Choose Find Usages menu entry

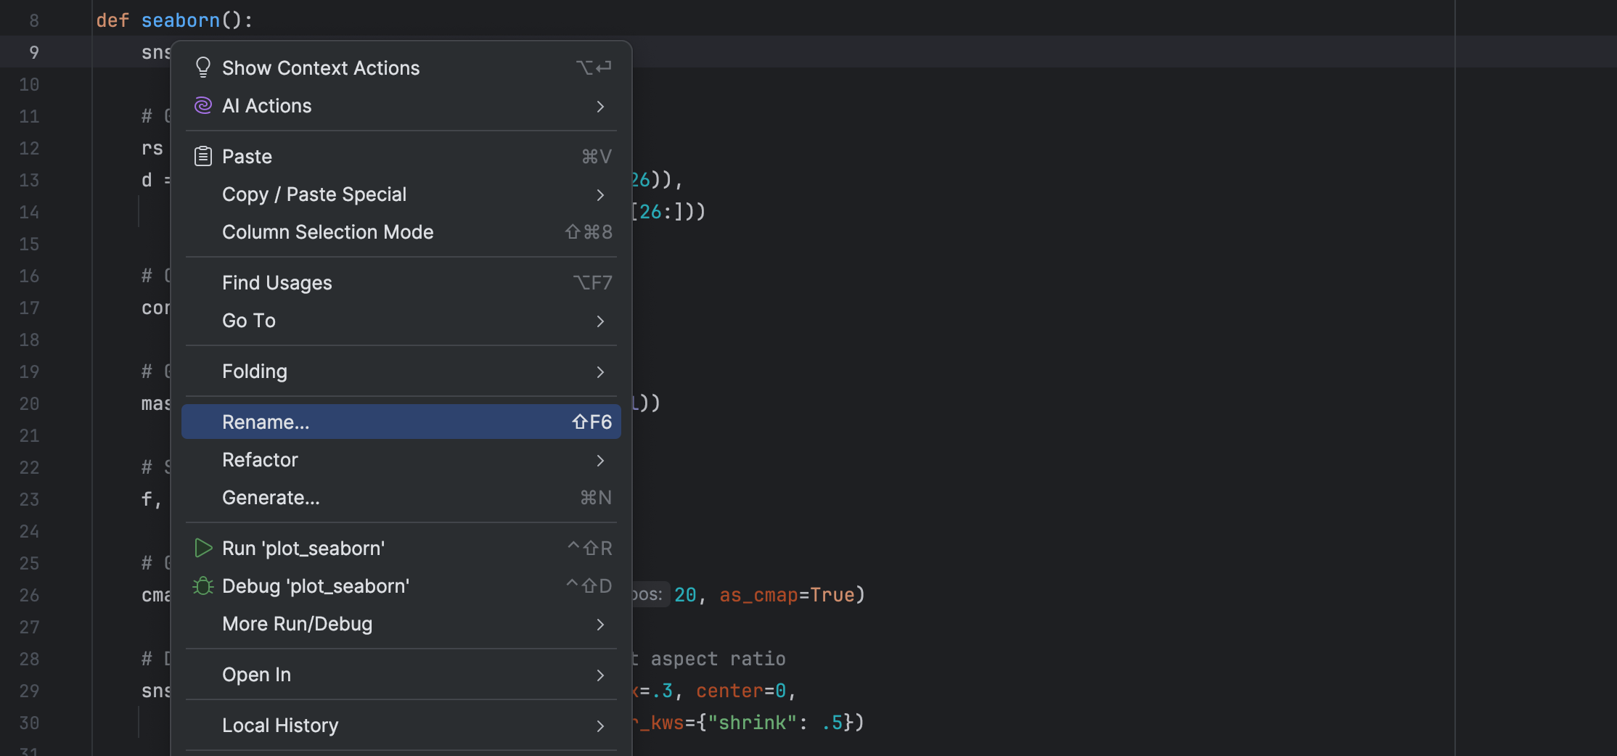277,283
